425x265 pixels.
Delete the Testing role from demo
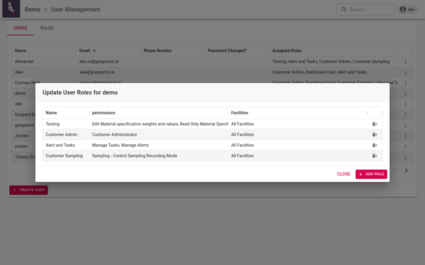click(374, 124)
